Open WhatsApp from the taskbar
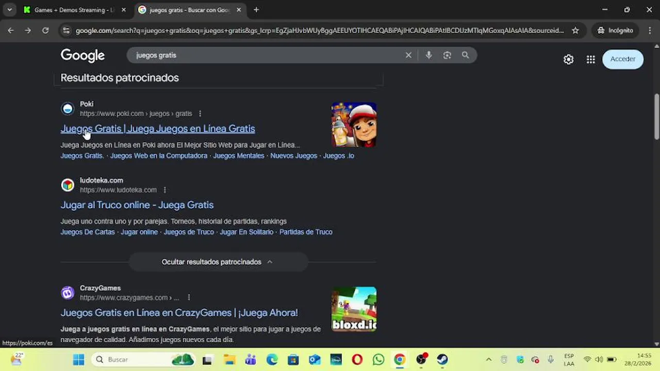 pyautogui.click(x=378, y=360)
